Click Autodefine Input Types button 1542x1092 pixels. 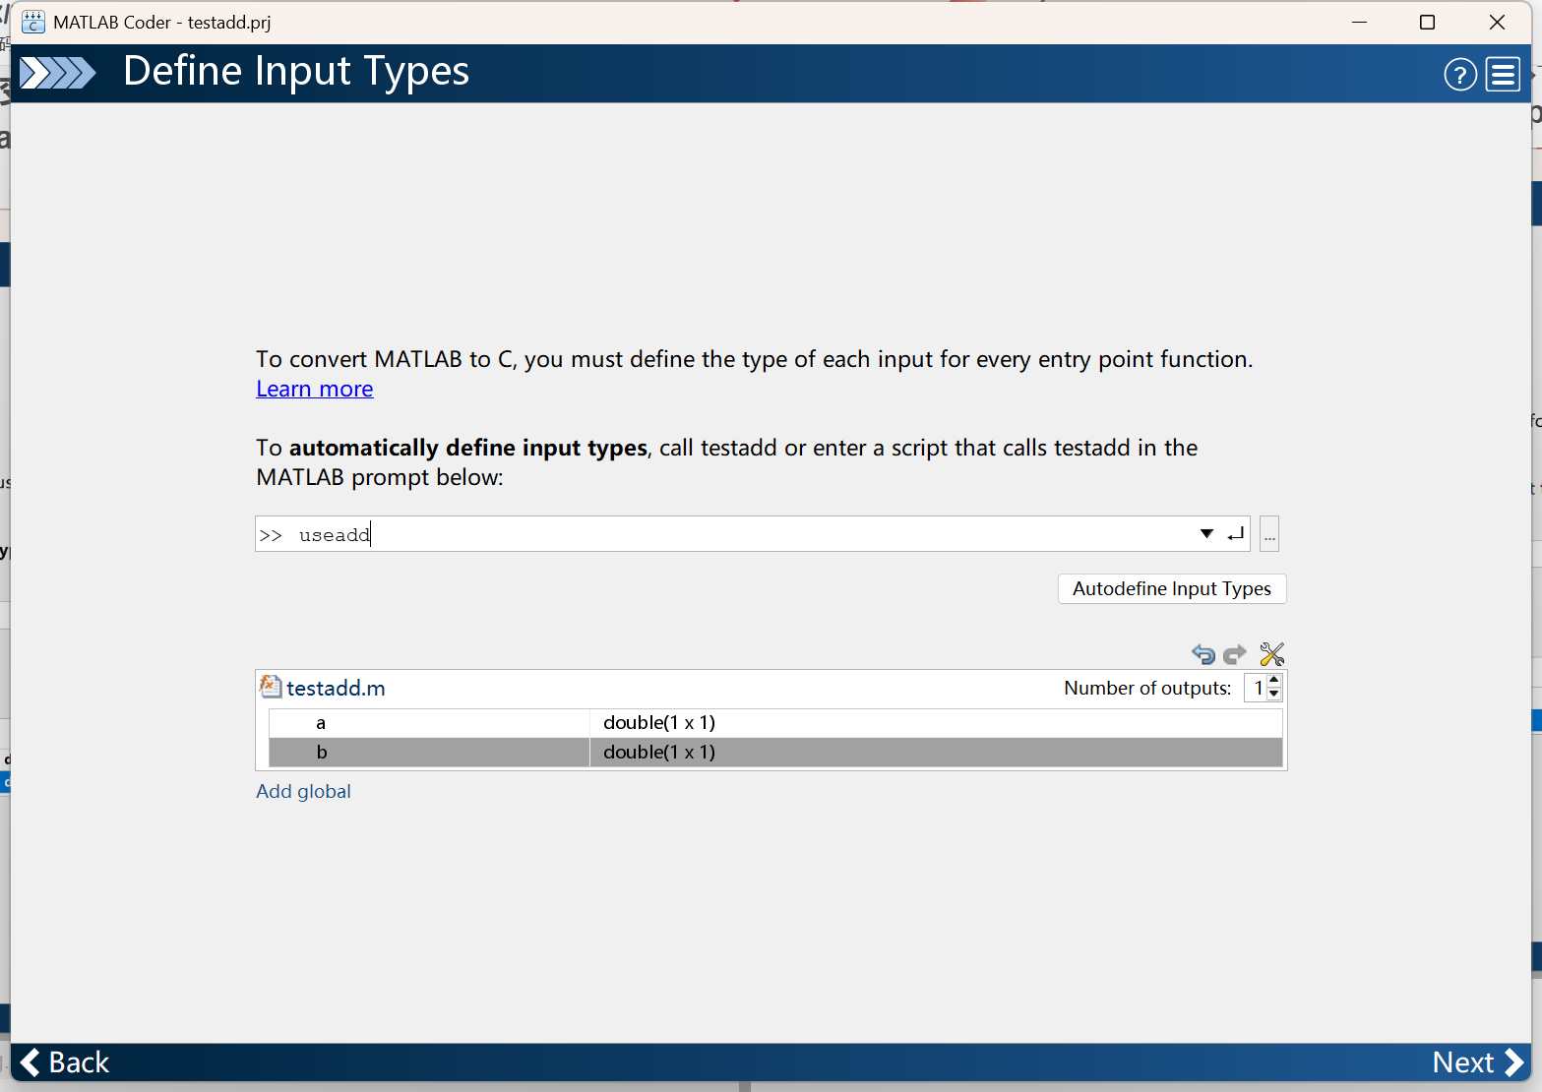pos(1172,588)
